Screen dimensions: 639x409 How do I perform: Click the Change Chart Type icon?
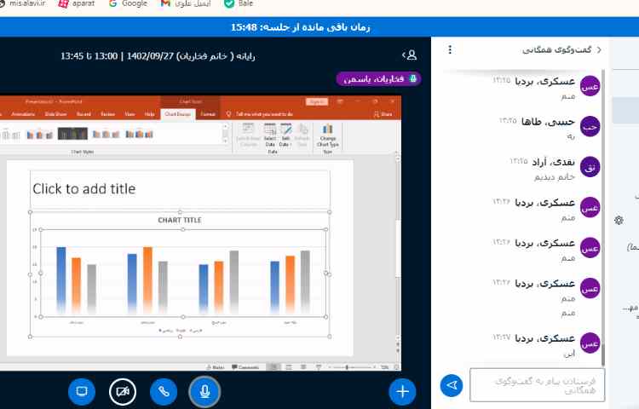point(327,135)
